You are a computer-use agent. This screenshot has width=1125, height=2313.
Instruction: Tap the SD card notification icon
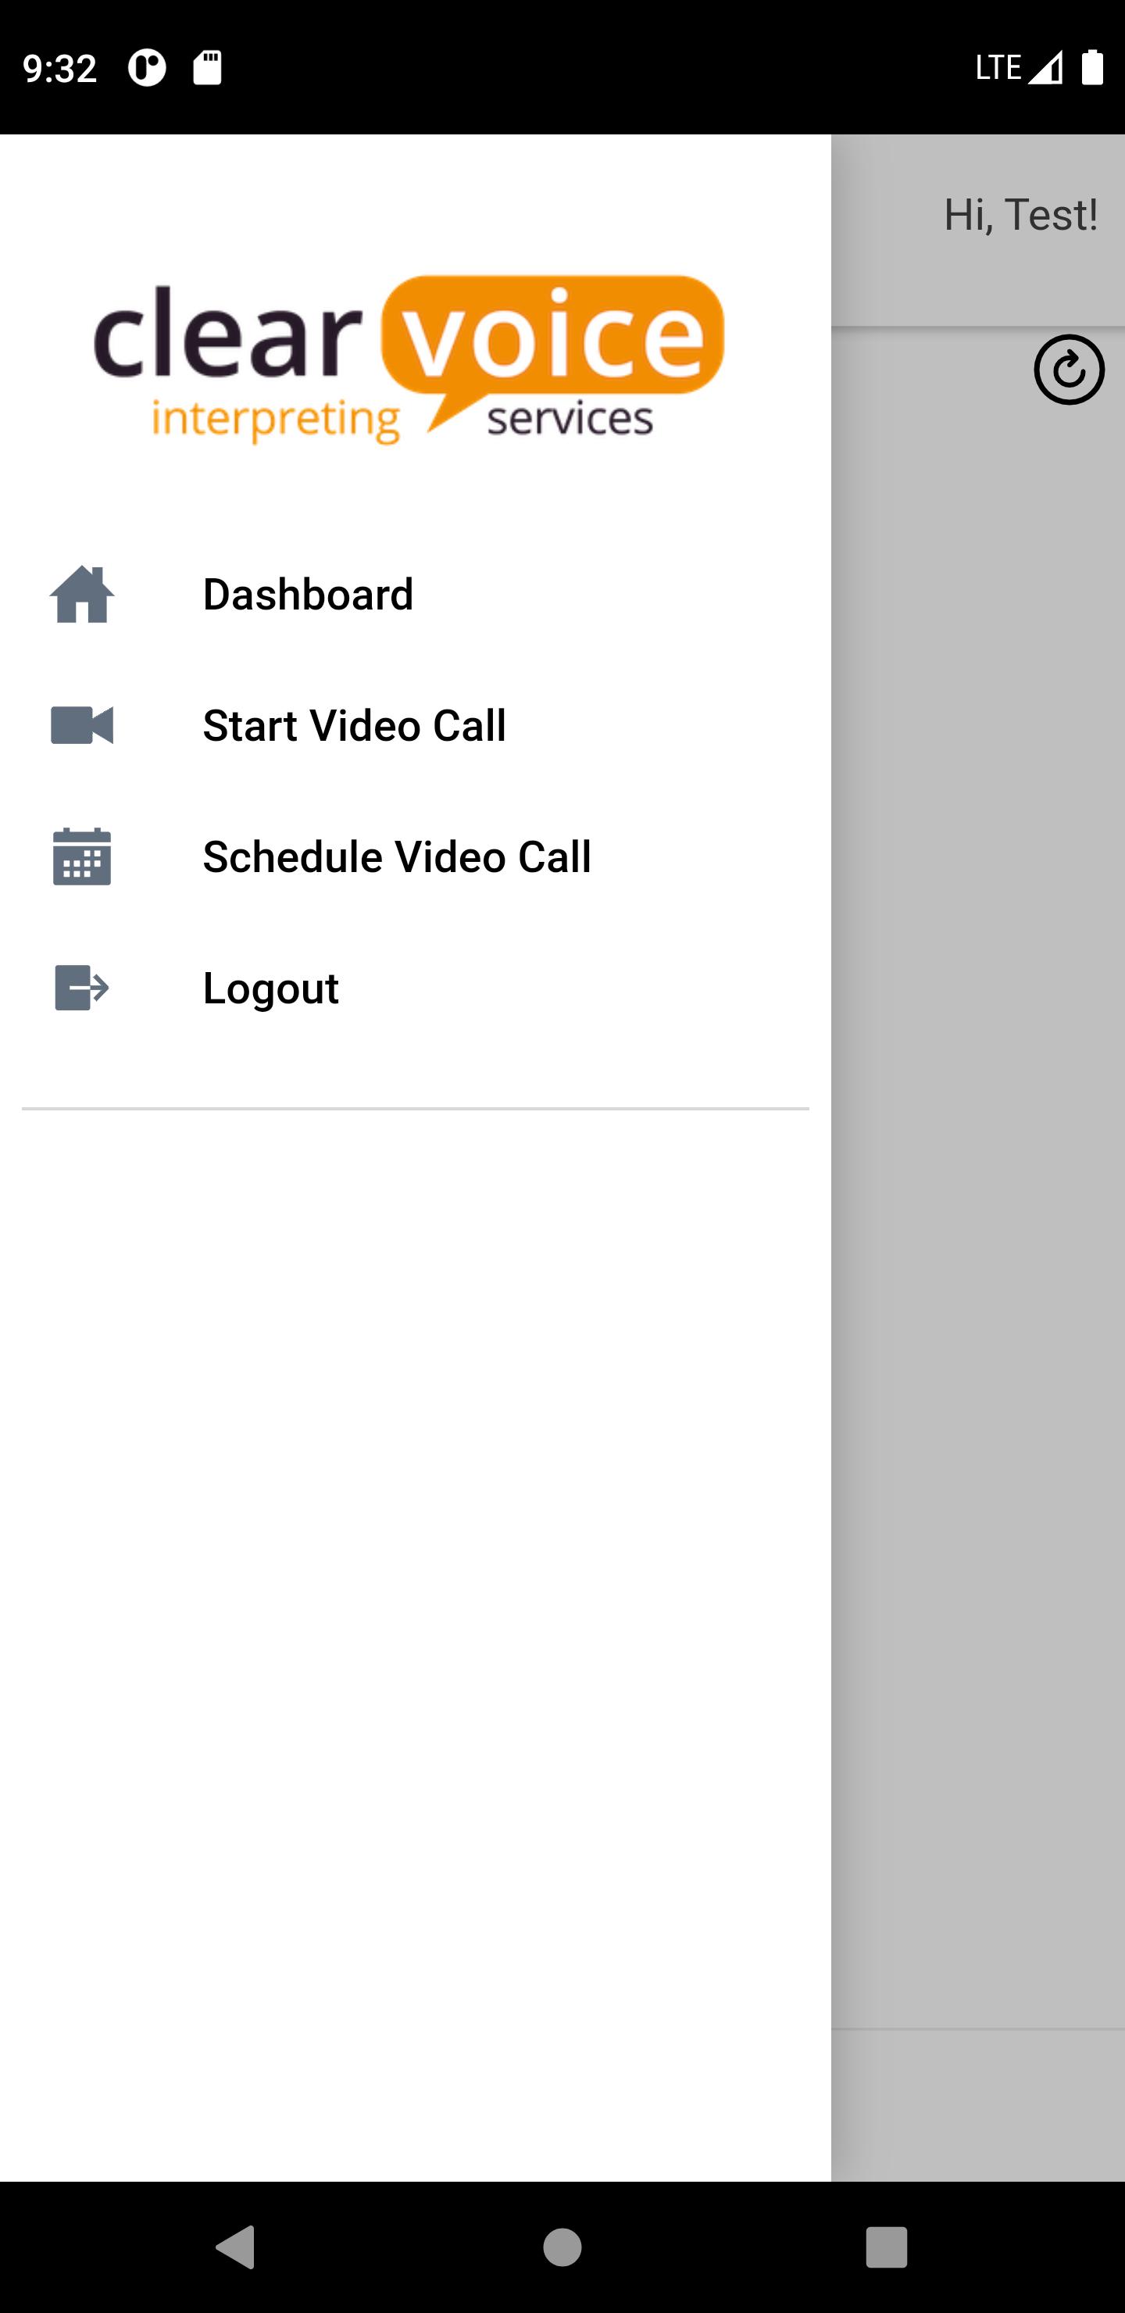click(207, 67)
